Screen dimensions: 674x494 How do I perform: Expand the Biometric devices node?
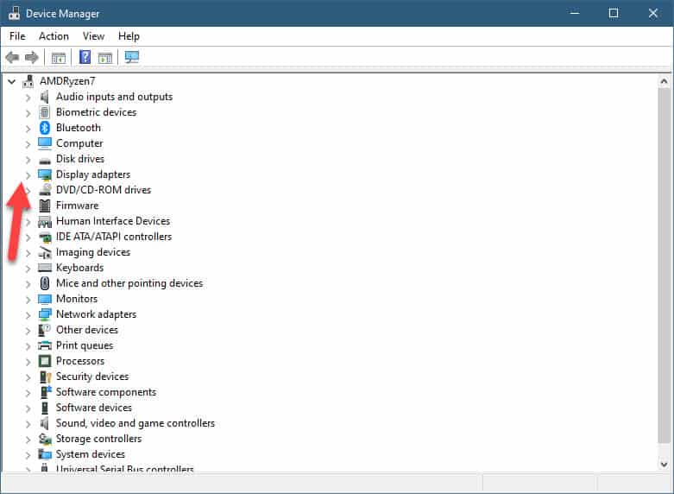coord(28,113)
